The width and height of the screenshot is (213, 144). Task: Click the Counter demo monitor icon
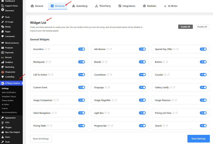pyautogui.click(x=165, y=75)
